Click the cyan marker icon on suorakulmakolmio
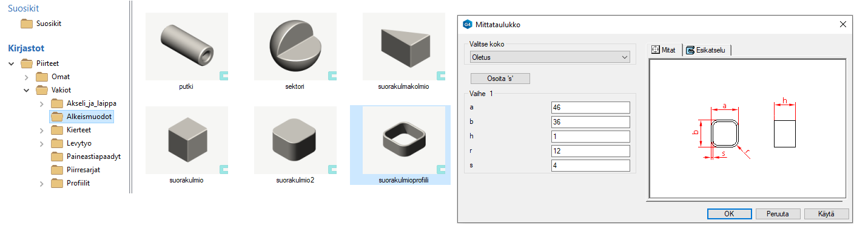 click(440, 76)
